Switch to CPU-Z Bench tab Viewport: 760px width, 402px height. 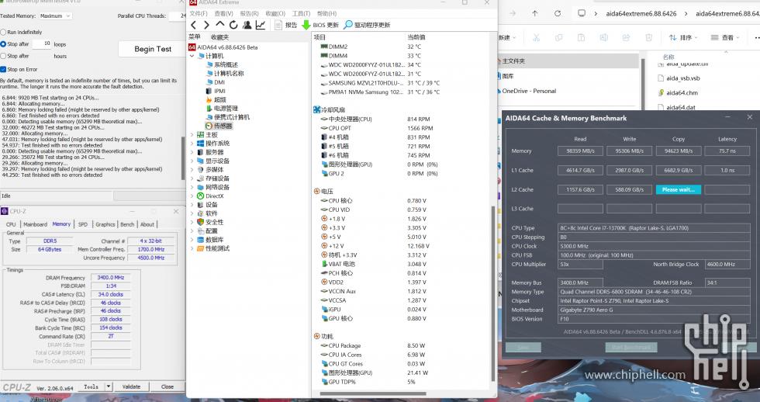[x=127, y=224]
